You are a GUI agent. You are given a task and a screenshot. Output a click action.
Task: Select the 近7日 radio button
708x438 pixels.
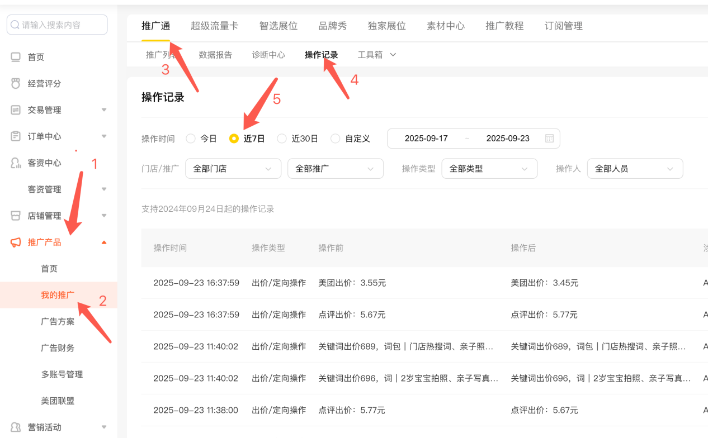click(x=234, y=139)
